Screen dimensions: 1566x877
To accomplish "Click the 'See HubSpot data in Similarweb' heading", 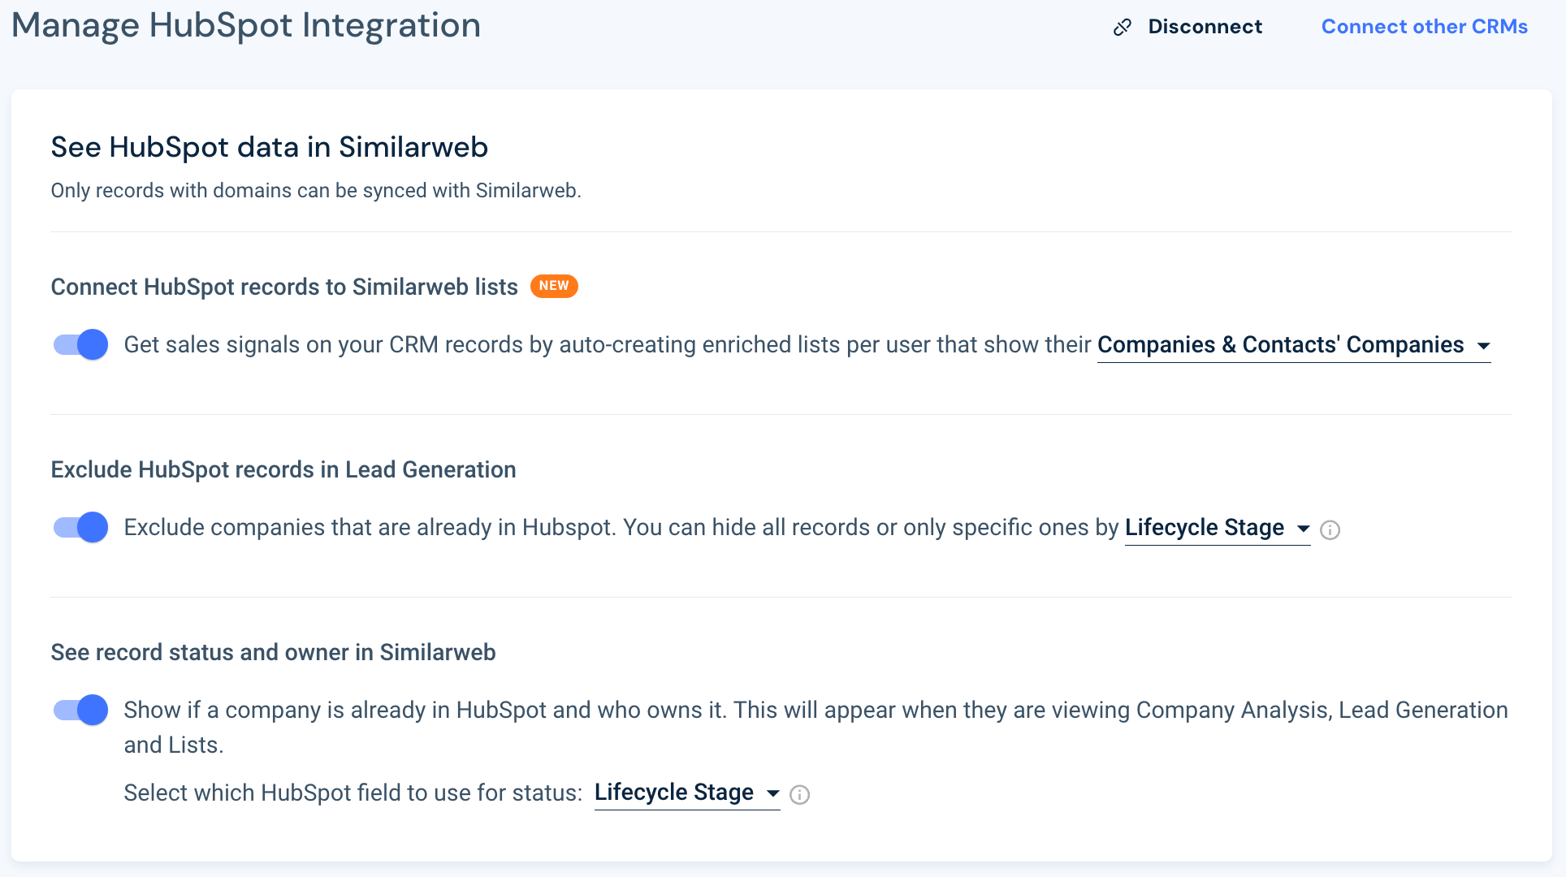I will [x=269, y=147].
